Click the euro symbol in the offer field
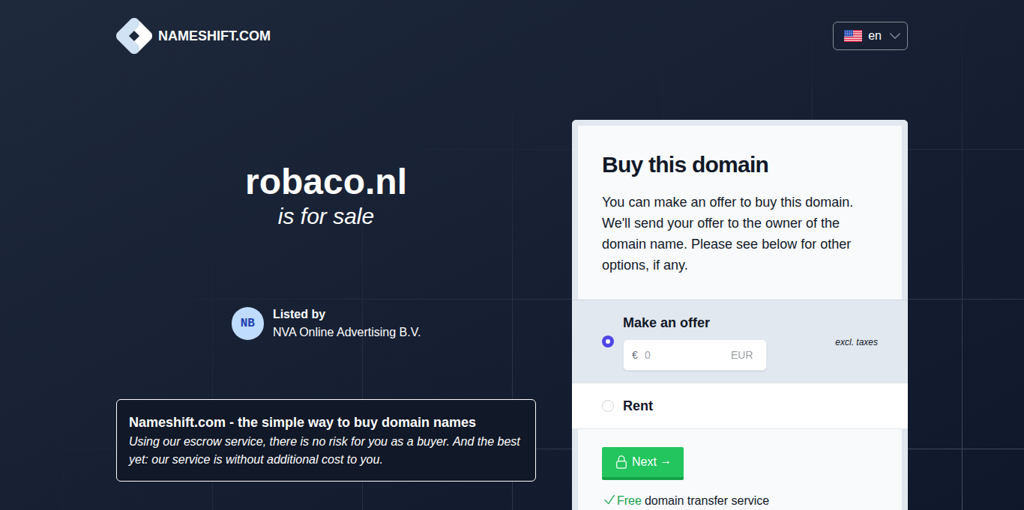Screen dimensions: 1024x510 pos(635,355)
